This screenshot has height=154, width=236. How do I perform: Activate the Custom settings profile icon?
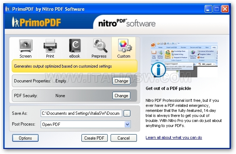click(x=125, y=46)
